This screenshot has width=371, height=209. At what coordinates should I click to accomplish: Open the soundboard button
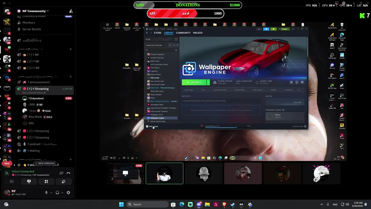coord(63,181)
